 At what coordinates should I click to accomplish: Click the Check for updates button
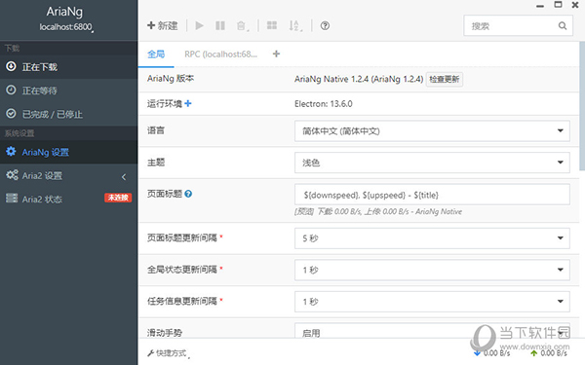(445, 79)
